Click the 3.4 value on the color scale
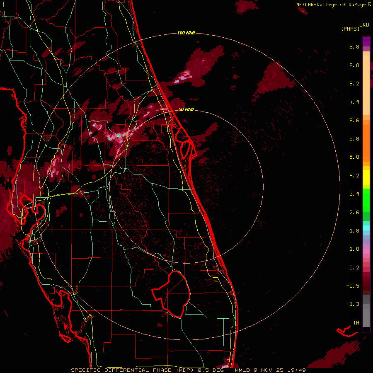This screenshot has height=373, width=373. (x=354, y=194)
